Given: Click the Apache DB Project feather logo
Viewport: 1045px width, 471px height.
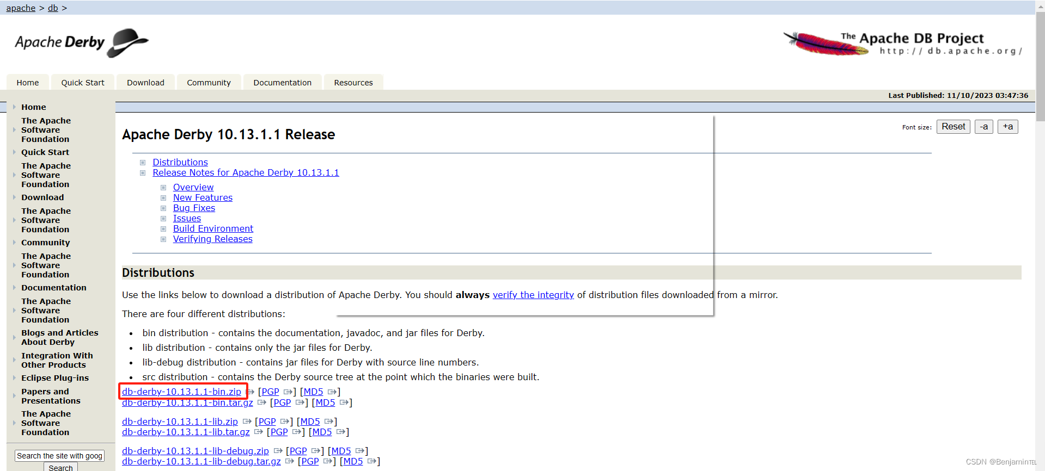Looking at the screenshot, I should pyautogui.click(x=903, y=44).
